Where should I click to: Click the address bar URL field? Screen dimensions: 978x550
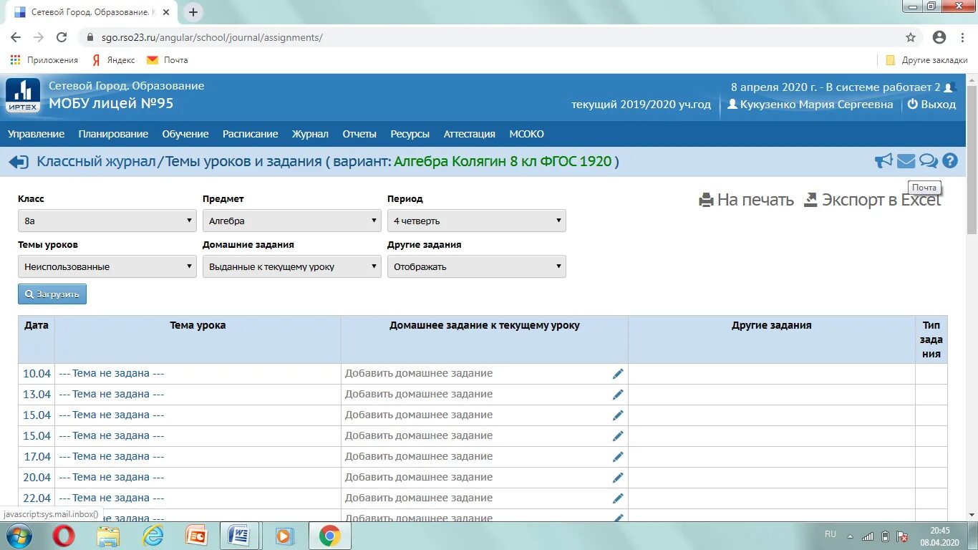pos(494,37)
